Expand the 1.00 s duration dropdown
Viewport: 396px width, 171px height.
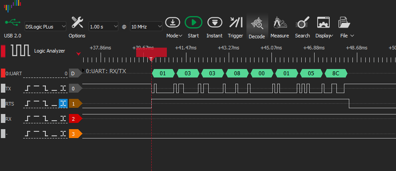pos(104,27)
